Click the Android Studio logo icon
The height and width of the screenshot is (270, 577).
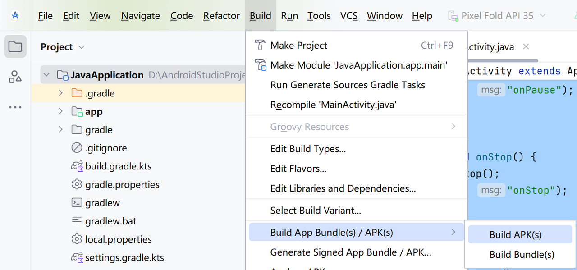(x=15, y=15)
